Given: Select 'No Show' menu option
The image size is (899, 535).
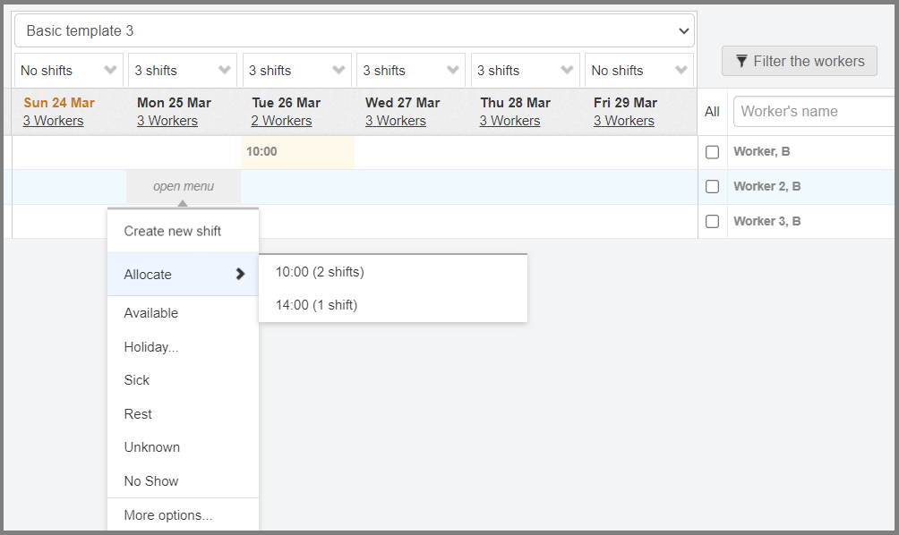Looking at the screenshot, I should coord(150,481).
